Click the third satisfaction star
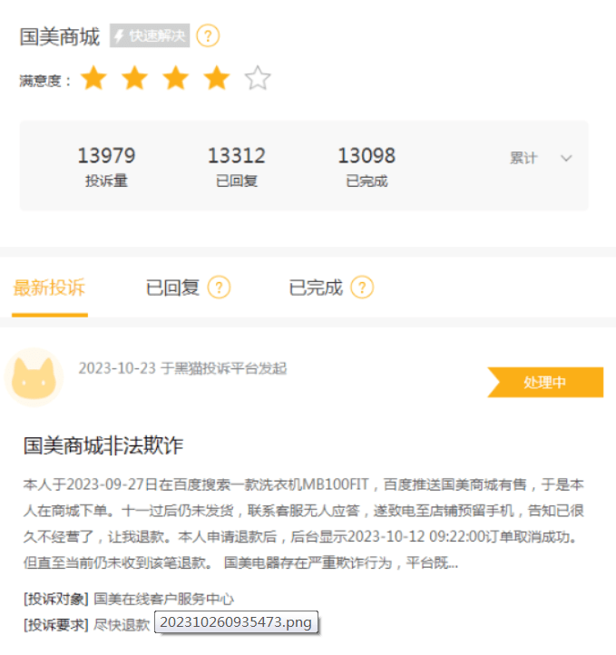 pos(175,78)
